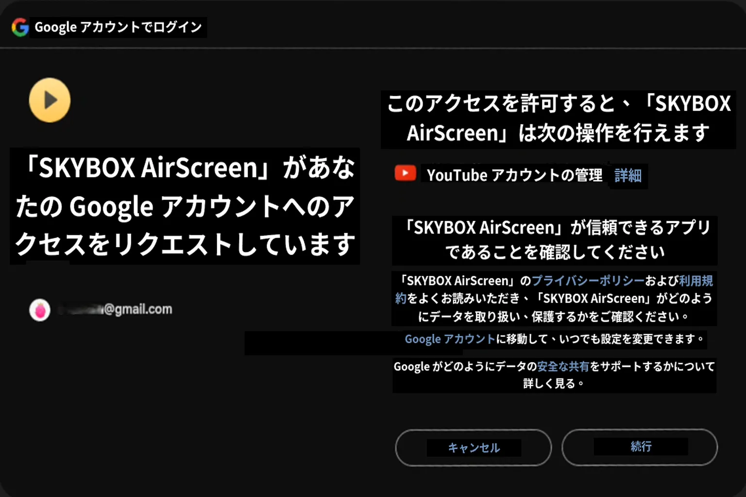Click the 続行 button

tap(640, 447)
